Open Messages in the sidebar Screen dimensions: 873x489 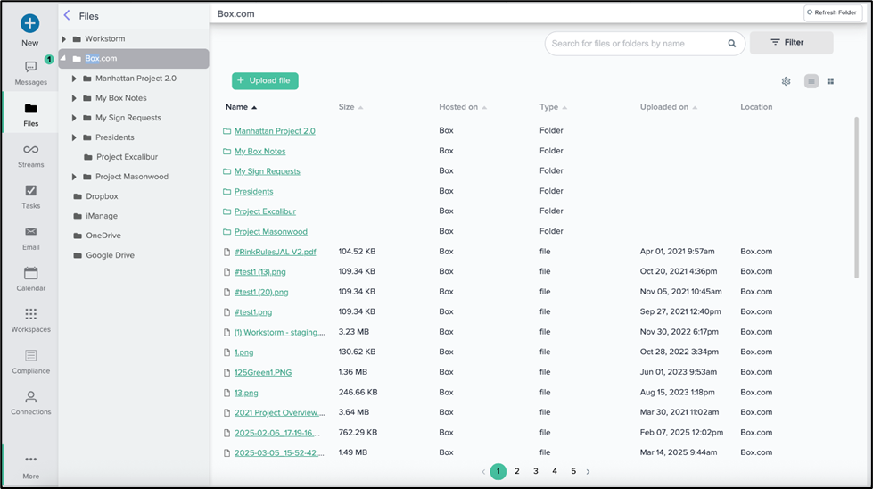pos(30,73)
